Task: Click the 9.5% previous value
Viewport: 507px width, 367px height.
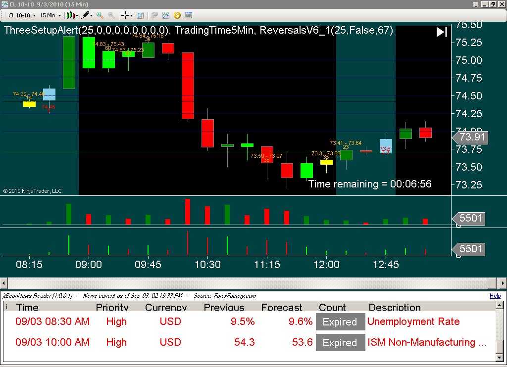Action: click(x=243, y=321)
